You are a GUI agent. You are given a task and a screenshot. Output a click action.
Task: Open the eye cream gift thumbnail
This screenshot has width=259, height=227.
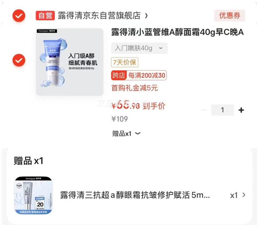point(33,195)
